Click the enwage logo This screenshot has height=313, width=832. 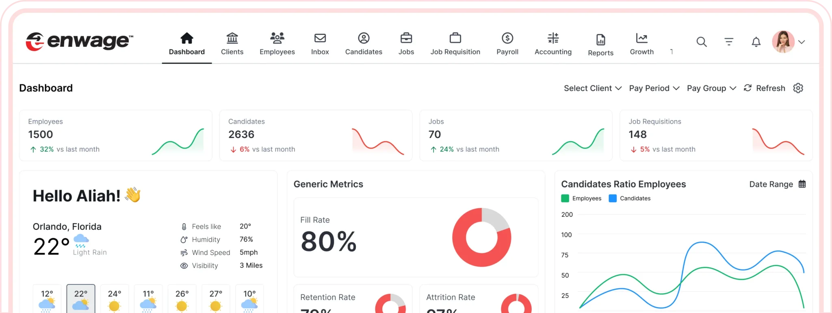79,41
